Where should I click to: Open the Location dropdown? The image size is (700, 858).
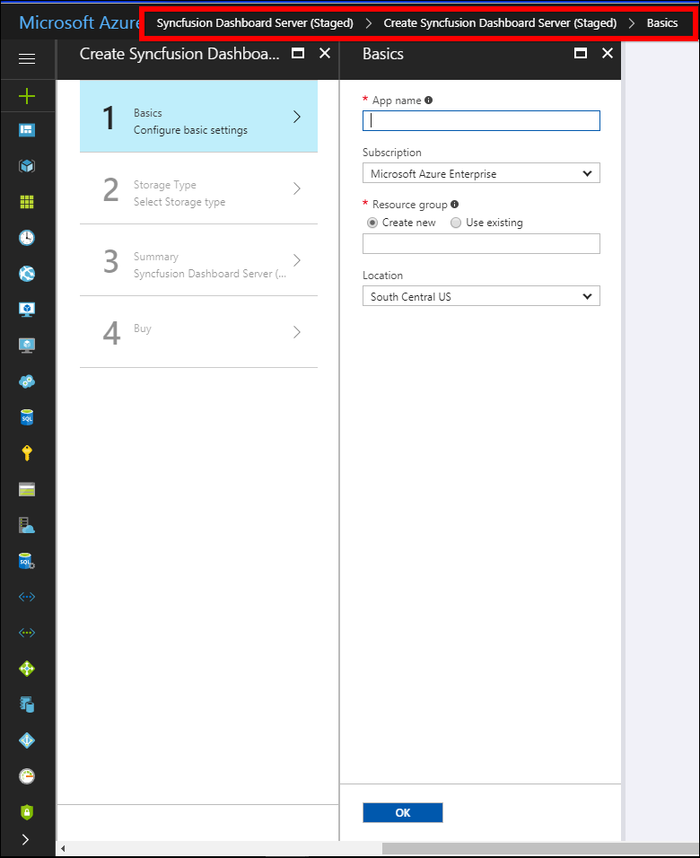point(481,297)
